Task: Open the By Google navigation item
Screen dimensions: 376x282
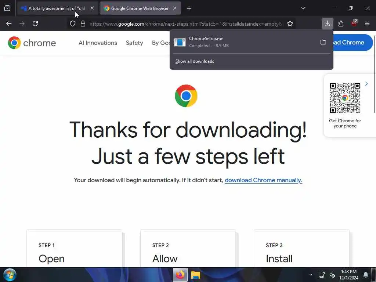Action: click(x=161, y=43)
